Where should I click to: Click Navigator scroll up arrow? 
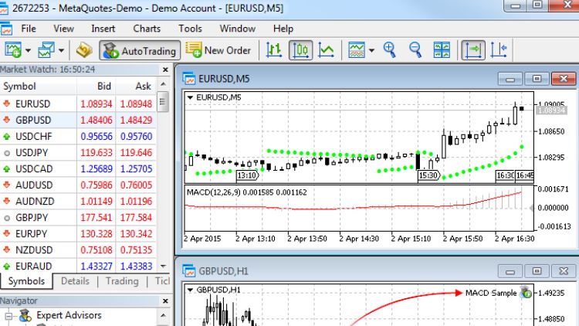point(163,315)
